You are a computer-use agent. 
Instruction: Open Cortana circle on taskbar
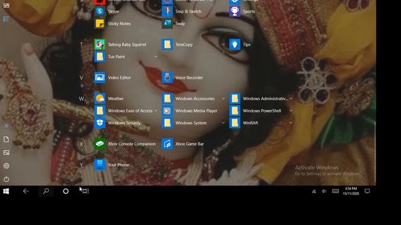click(x=66, y=191)
